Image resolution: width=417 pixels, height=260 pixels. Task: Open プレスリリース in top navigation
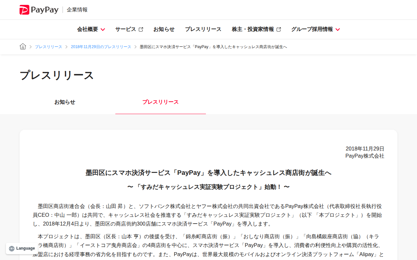[x=203, y=29]
